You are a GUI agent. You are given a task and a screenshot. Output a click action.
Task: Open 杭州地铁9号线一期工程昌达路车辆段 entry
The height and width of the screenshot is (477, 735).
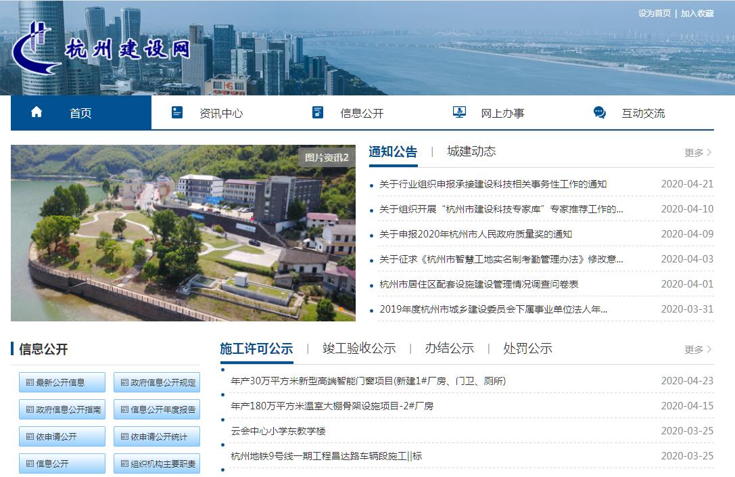326,456
